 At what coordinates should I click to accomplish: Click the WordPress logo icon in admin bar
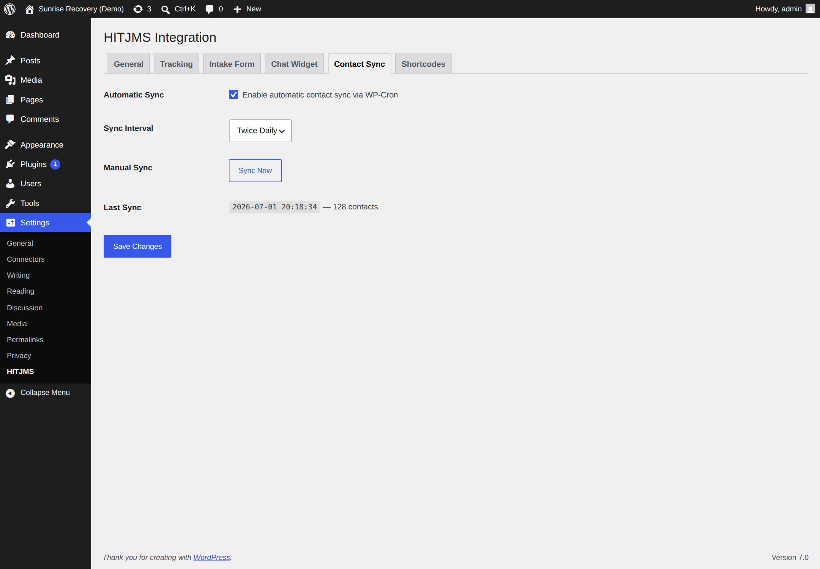click(x=10, y=9)
